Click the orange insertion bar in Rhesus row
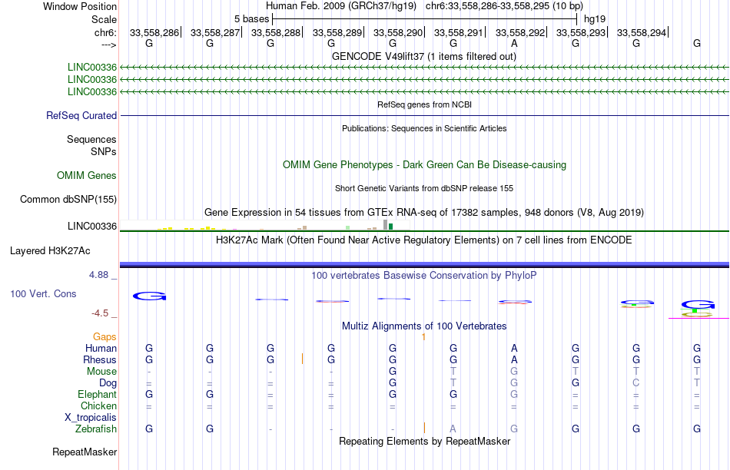 coord(302,359)
